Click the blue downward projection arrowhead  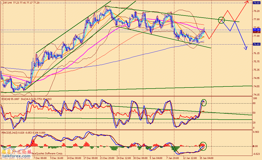click(x=246, y=48)
